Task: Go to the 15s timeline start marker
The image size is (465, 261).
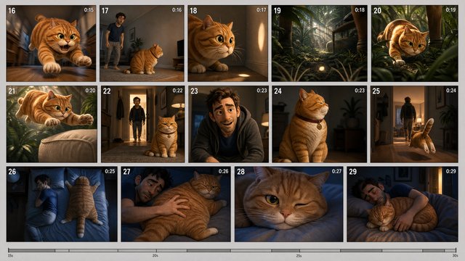Action: click(x=10, y=255)
